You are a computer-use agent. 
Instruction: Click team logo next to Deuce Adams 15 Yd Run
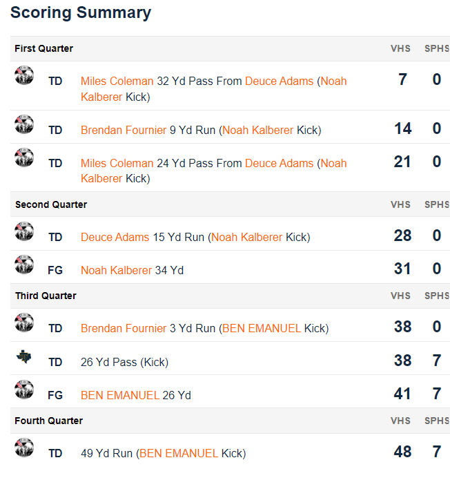pyautogui.click(x=24, y=231)
